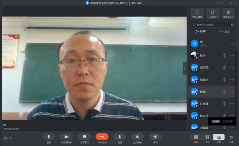239x146 pixels.
Task: Select 列表 list layout view
Action: click(x=219, y=137)
